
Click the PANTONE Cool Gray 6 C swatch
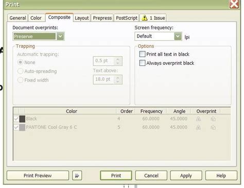22,128
